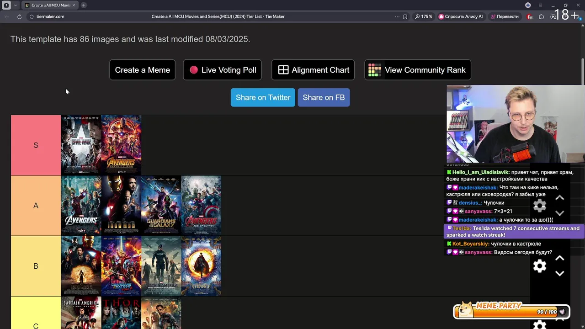Open settings gear for tier C row

[540, 325]
